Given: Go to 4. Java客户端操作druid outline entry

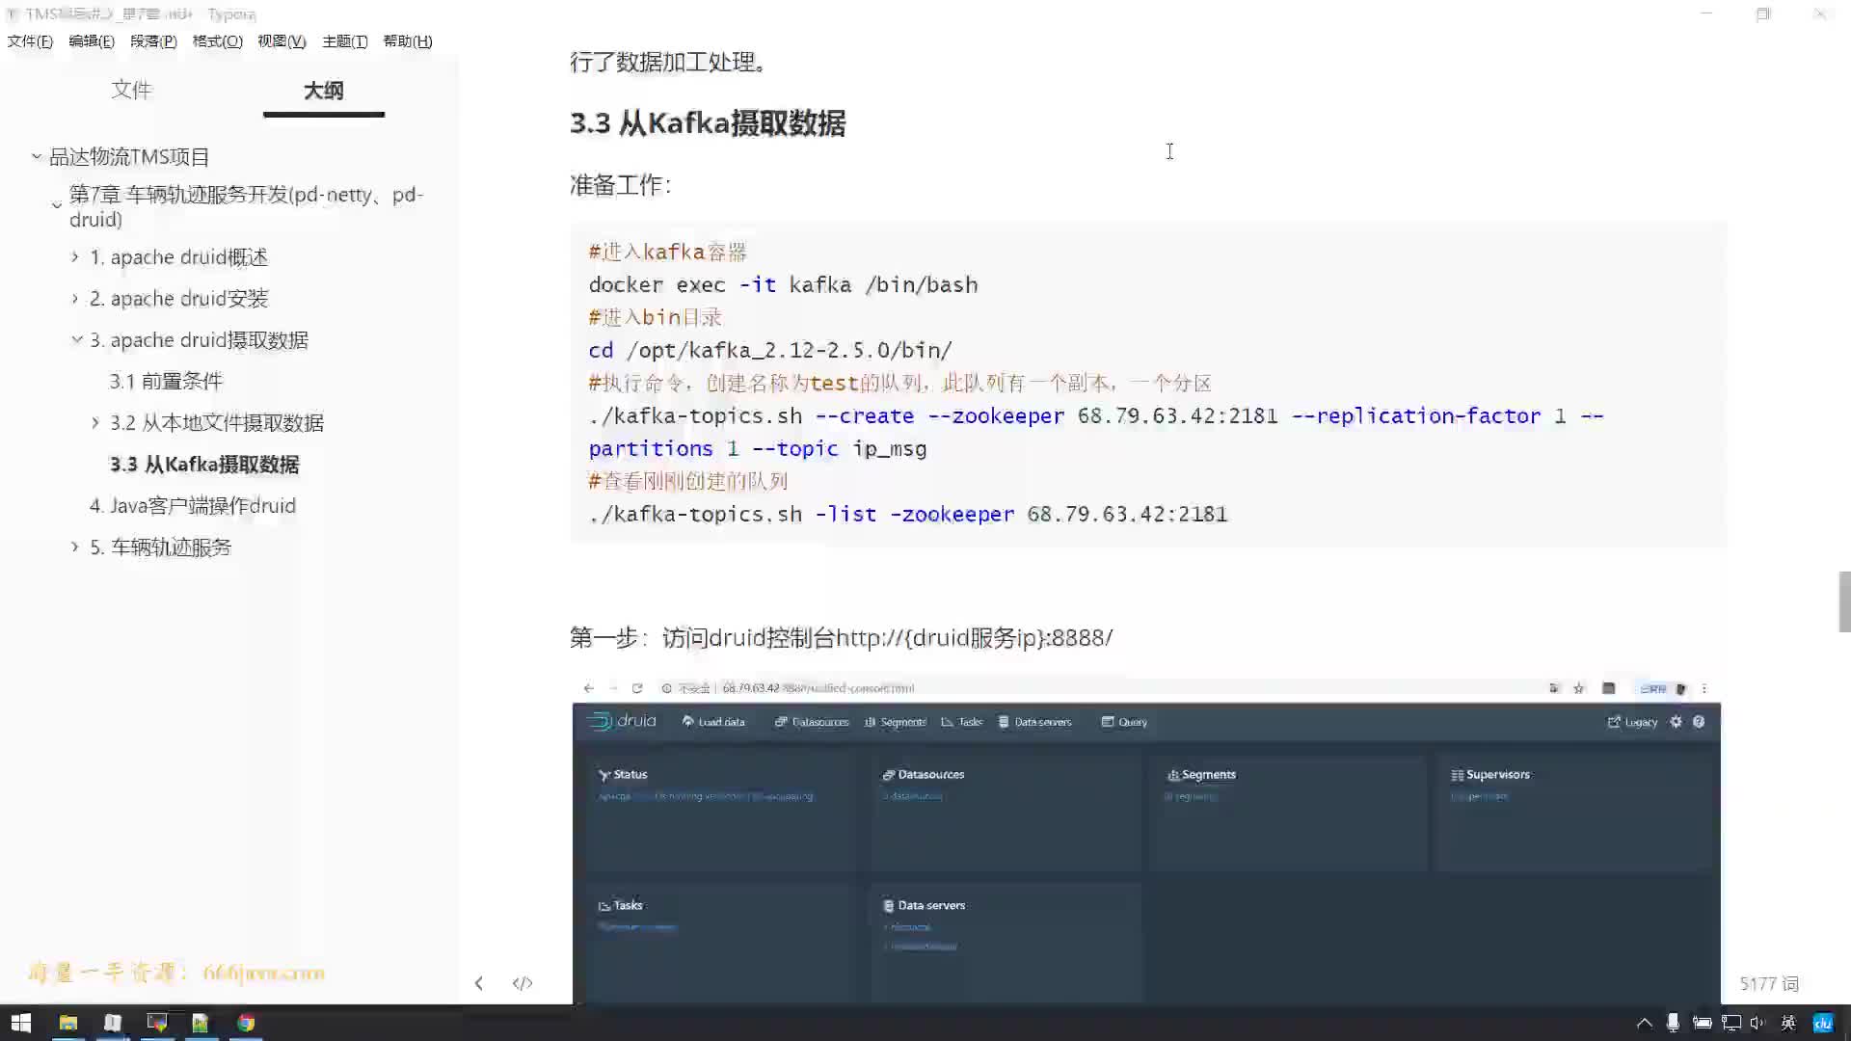Looking at the screenshot, I should (x=193, y=505).
